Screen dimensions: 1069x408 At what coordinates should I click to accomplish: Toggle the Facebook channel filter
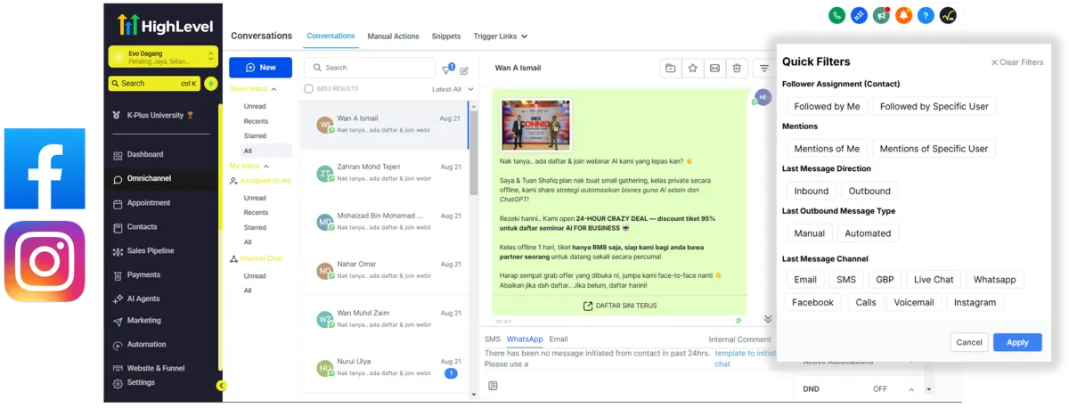click(812, 303)
